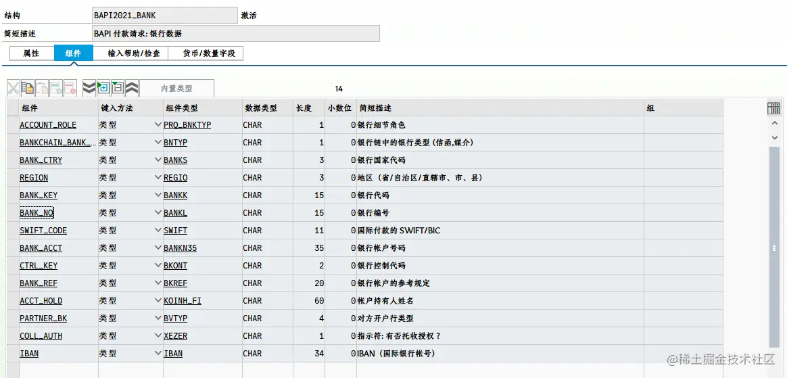Click the 长度 column header
The height and width of the screenshot is (378, 787).
click(x=308, y=108)
